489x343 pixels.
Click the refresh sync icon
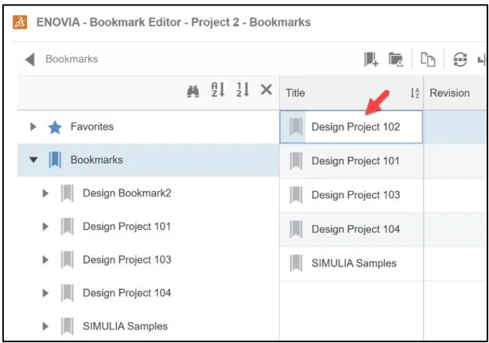(x=459, y=59)
